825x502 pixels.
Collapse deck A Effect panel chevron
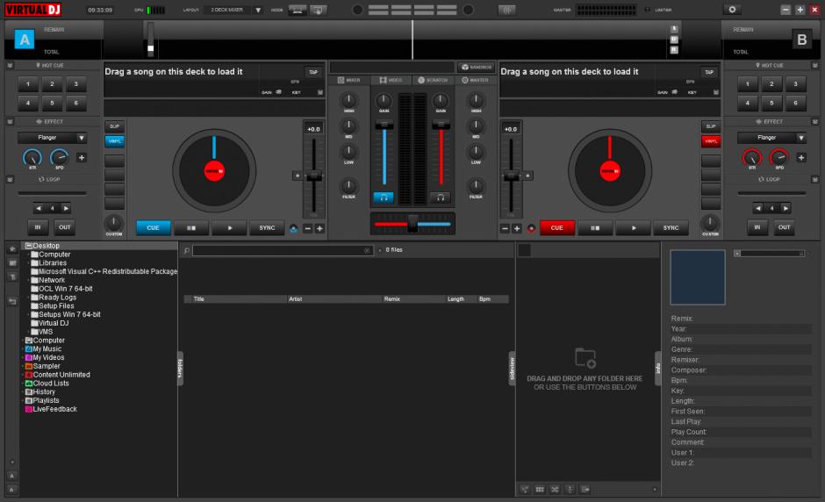pyautogui.click(x=10, y=122)
